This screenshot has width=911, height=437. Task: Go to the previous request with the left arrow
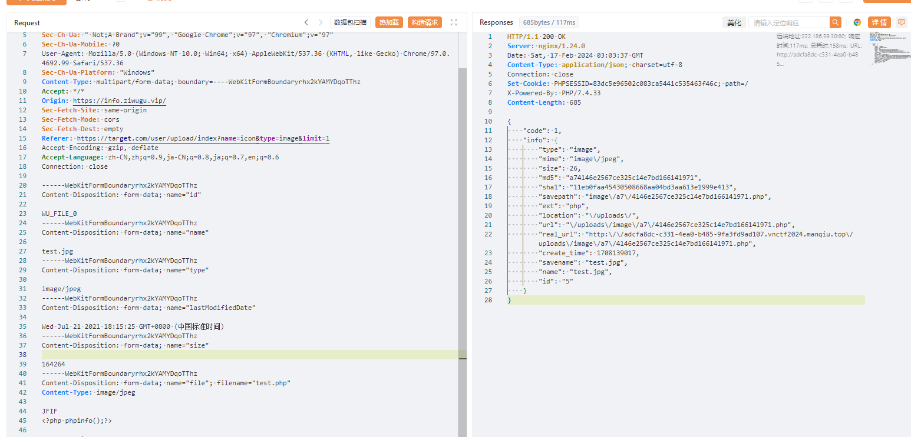pos(306,22)
